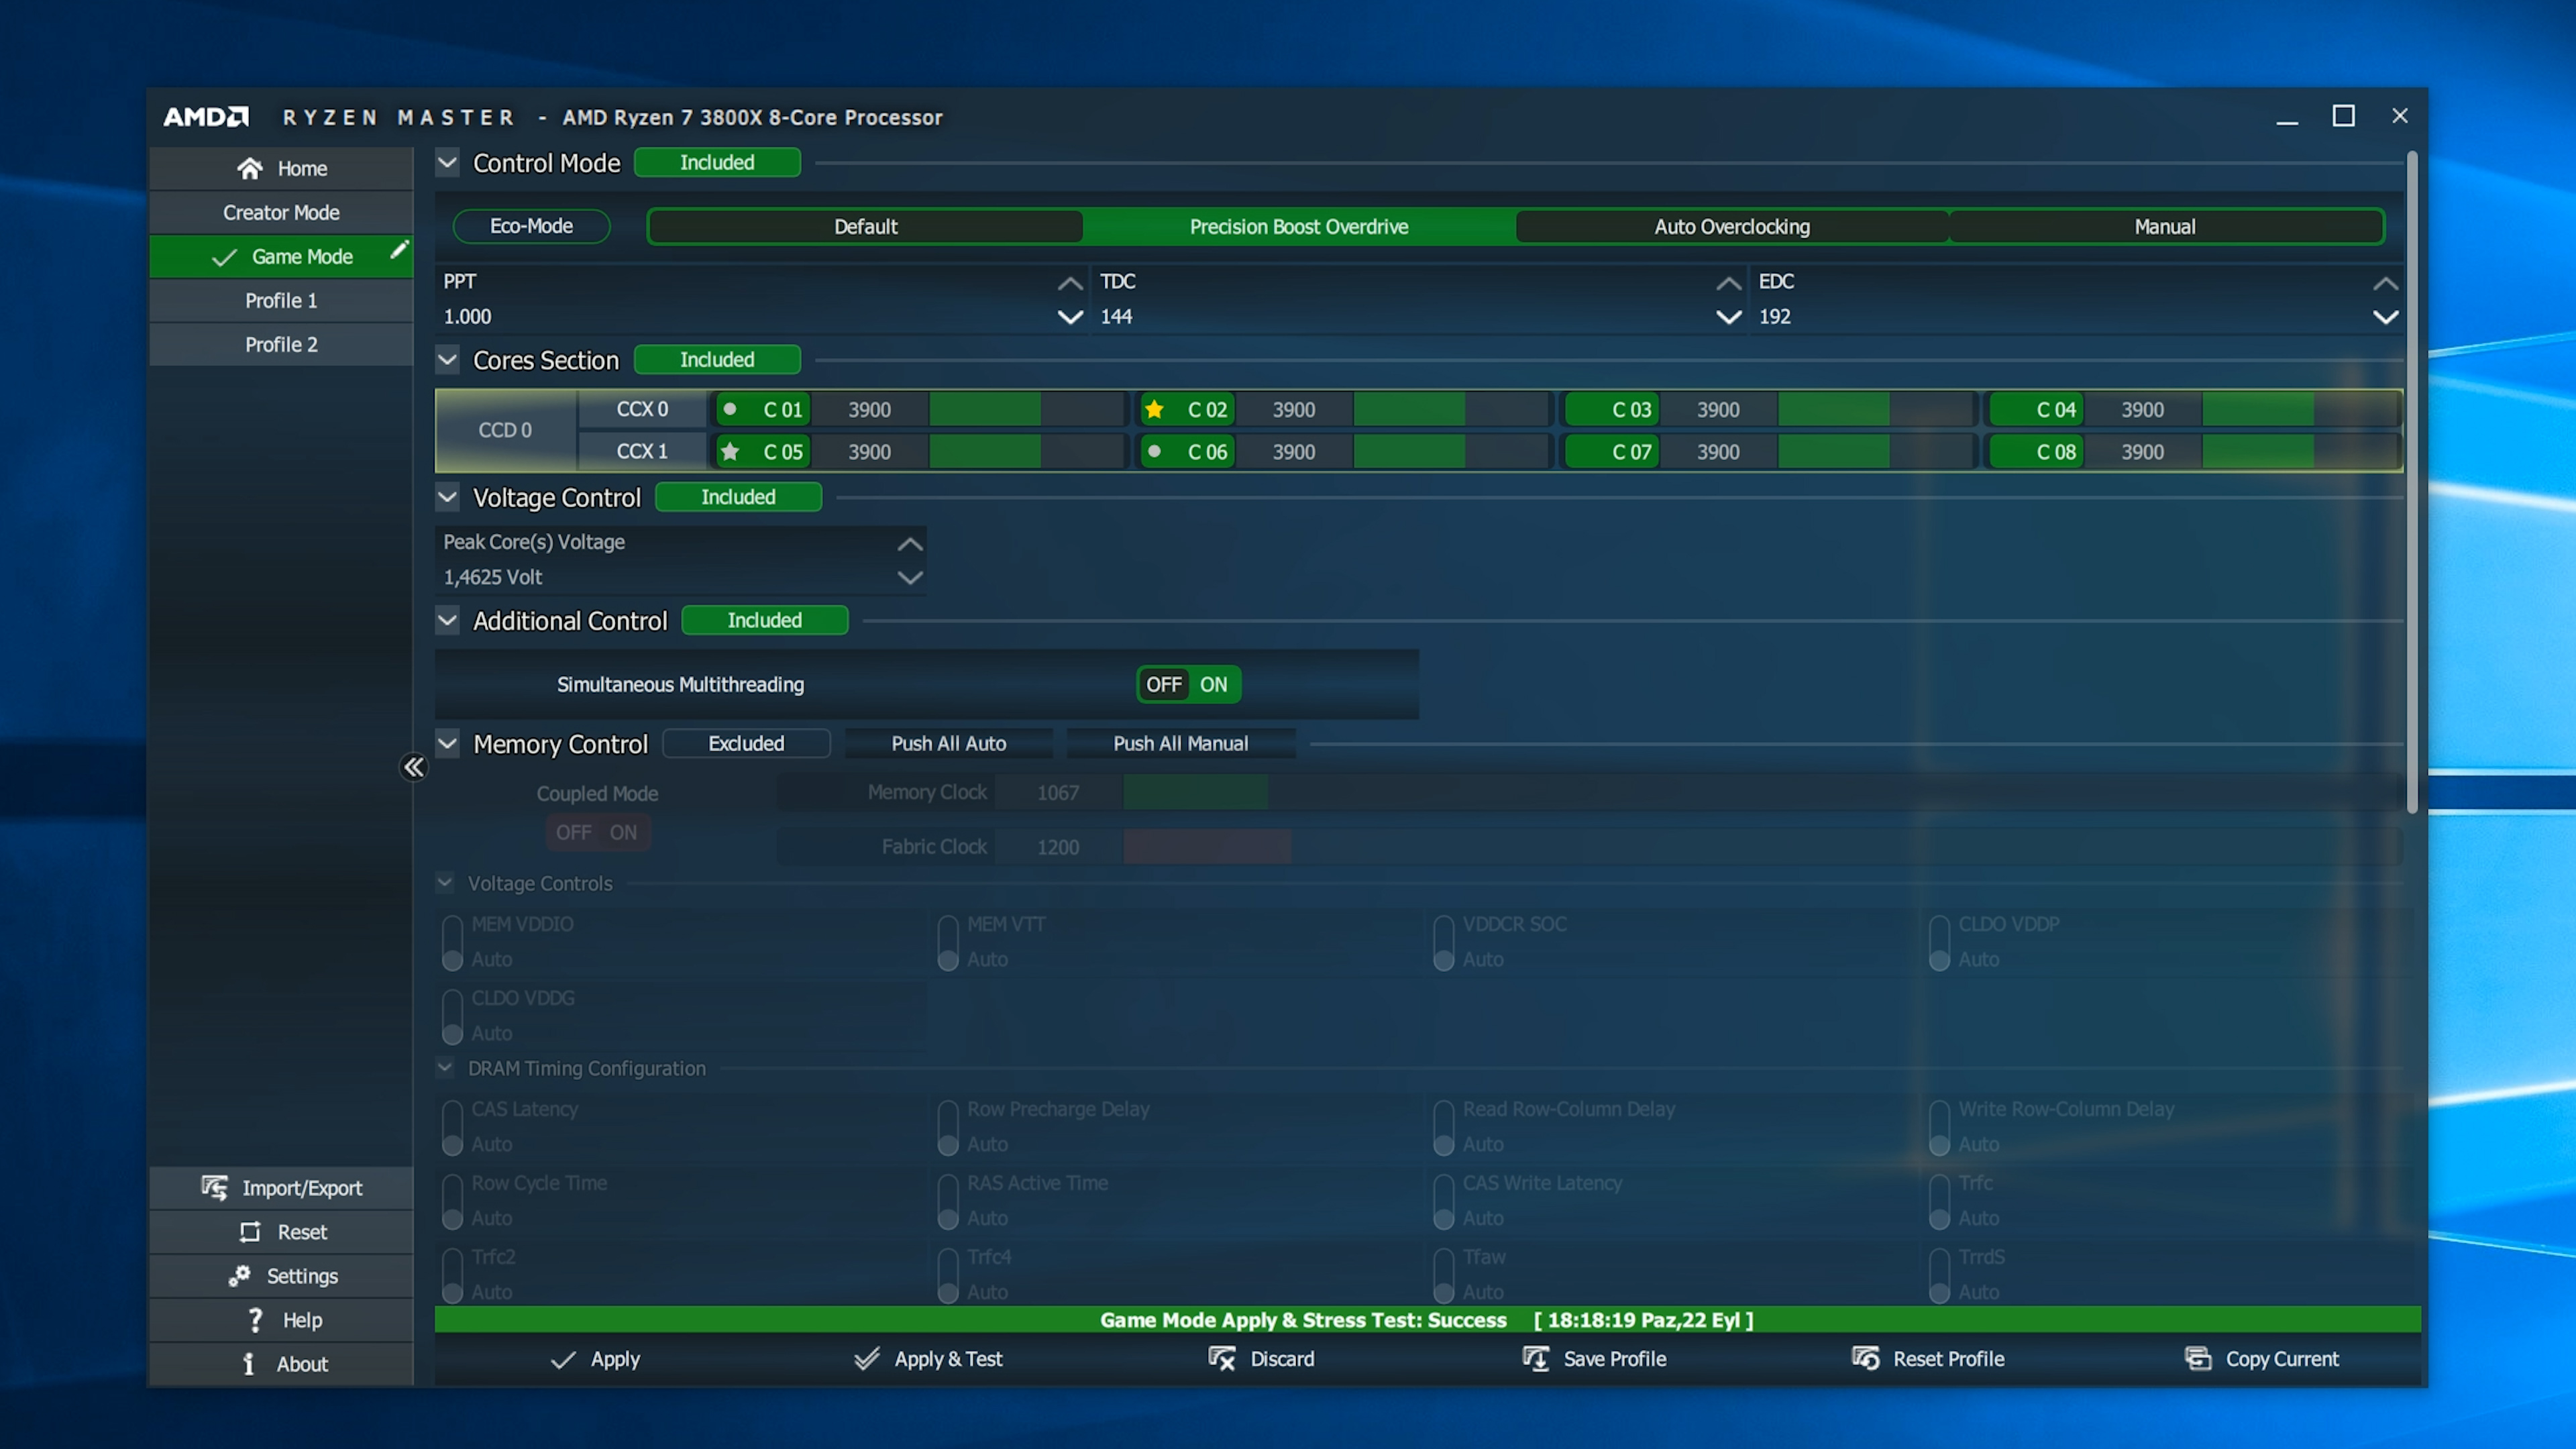Collapse the Voltage Control section chevron
Image resolution: width=2576 pixels, height=1449 pixels.
tap(447, 497)
